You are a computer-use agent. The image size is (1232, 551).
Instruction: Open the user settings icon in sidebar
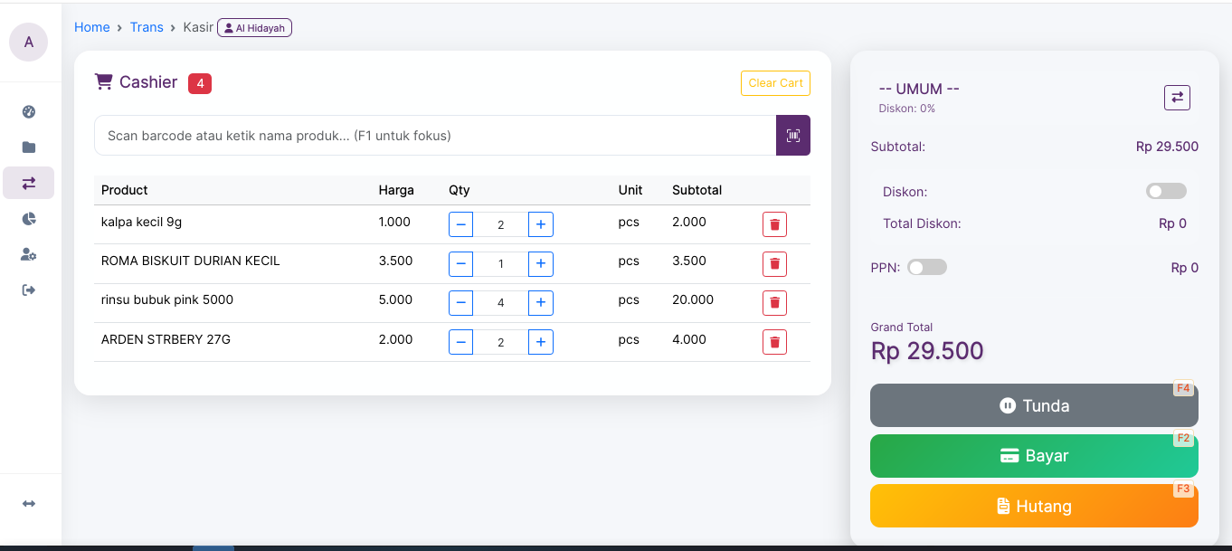click(29, 254)
